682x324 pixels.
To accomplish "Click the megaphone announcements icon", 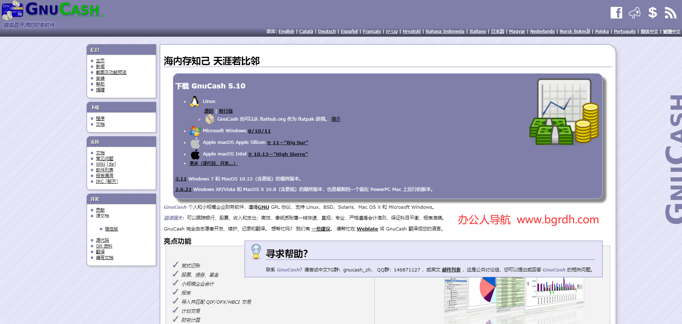I will point(634,13).
